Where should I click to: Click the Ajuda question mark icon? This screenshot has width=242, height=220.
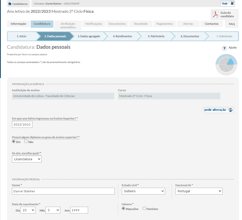tap(224, 48)
